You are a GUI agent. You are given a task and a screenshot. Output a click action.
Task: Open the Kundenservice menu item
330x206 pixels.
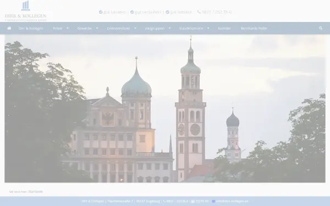click(191, 28)
